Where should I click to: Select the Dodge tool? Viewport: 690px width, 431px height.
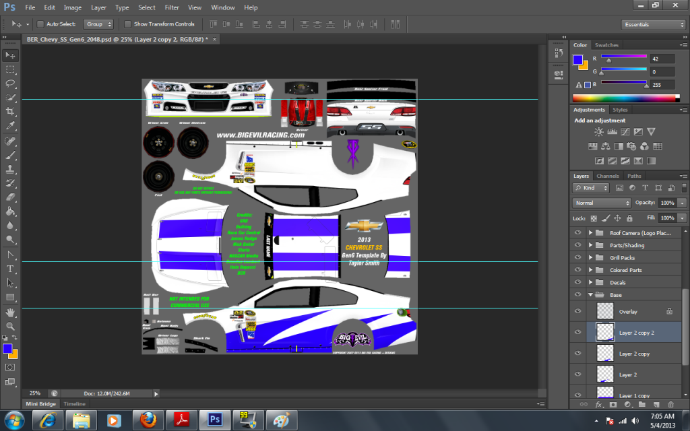[10, 240]
